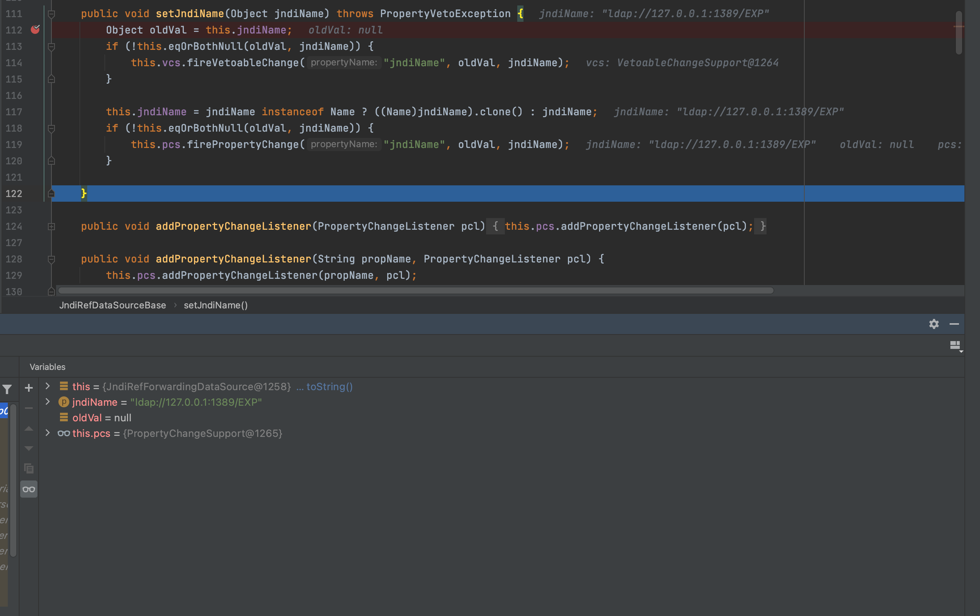Click fold end marker at line 120
The height and width of the screenshot is (616, 980).
51,161
